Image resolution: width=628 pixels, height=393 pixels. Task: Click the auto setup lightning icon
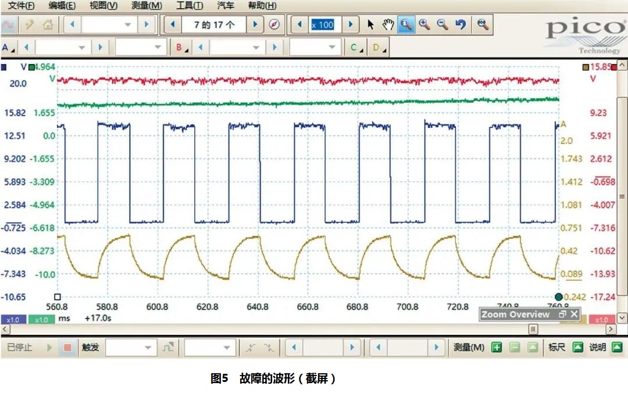click(29, 25)
